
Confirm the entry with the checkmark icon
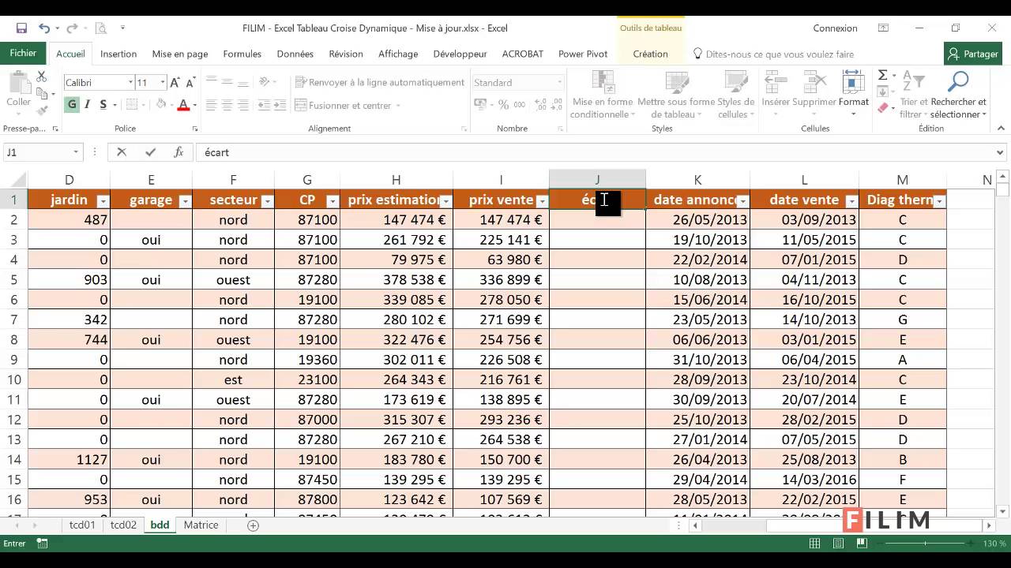coord(150,152)
